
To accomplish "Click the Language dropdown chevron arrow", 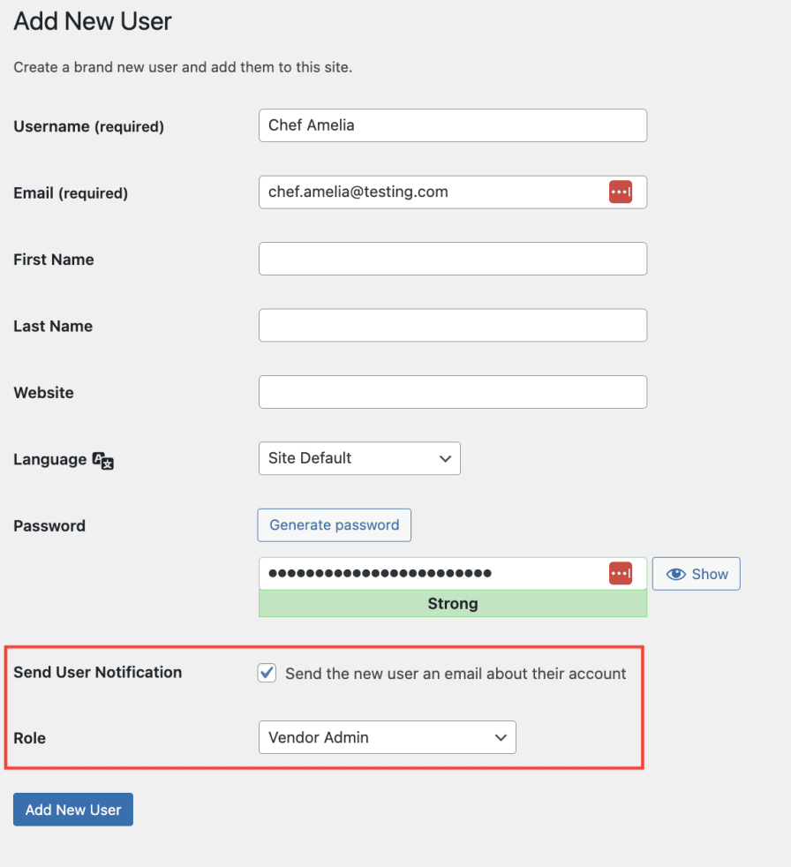I will 445,458.
